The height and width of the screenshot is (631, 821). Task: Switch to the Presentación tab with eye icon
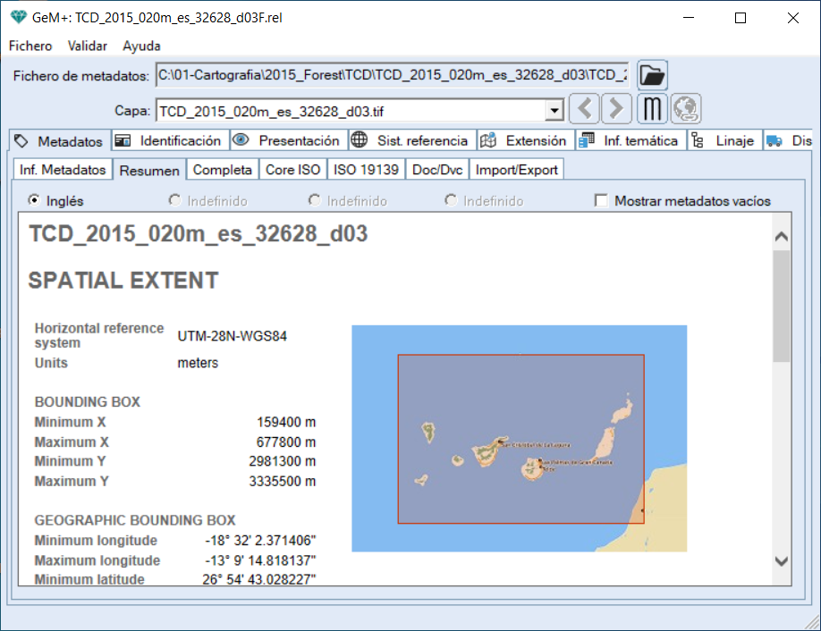288,141
